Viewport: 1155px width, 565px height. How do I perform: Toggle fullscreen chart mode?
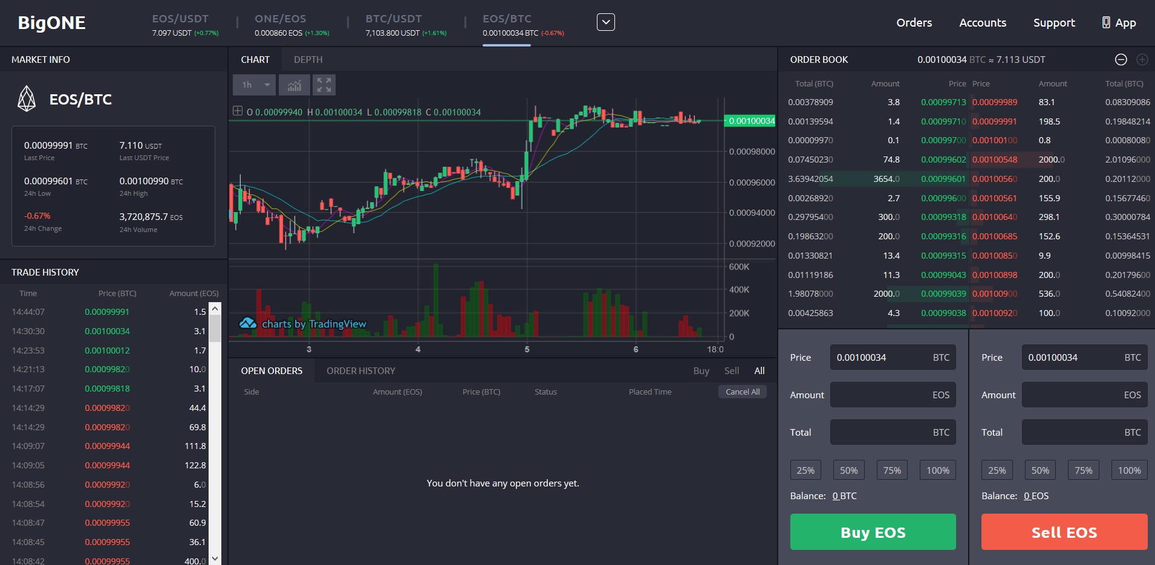click(324, 85)
